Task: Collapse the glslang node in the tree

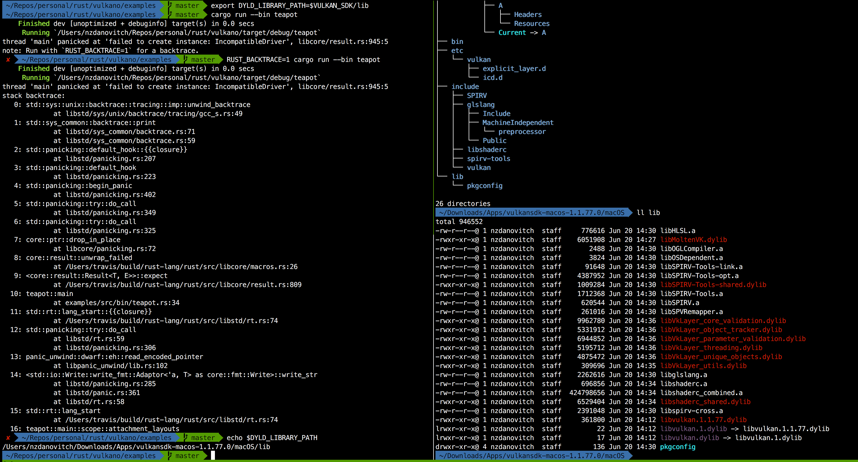Action: [481, 104]
